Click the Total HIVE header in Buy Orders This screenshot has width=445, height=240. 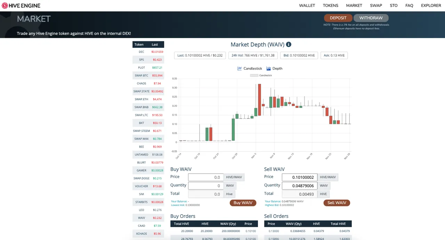point(181,224)
